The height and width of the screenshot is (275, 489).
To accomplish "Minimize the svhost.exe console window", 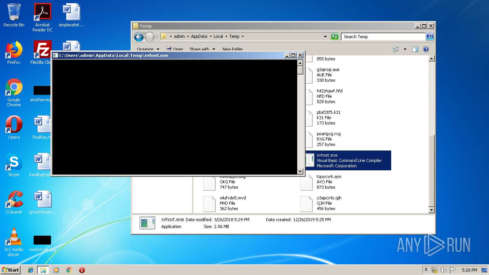I will point(287,55).
